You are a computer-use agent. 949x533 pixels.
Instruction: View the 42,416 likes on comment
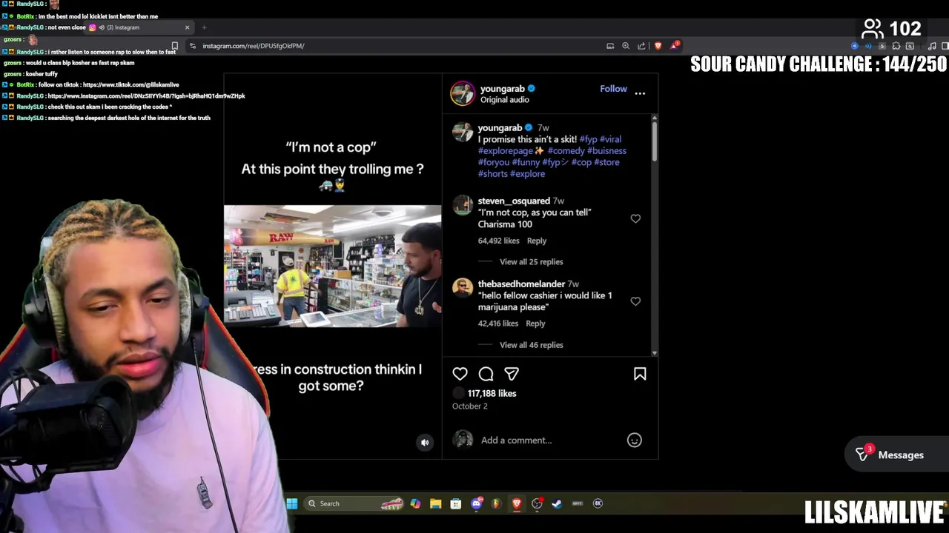tap(497, 324)
